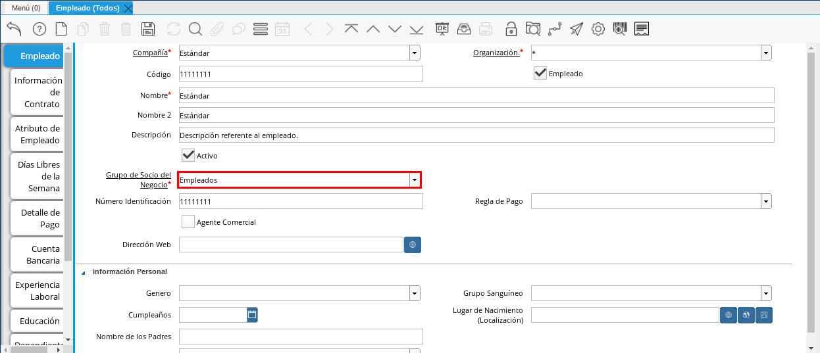Click globe button next to Dirección Web
The width and height of the screenshot is (820, 353).
pyautogui.click(x=413, y=245)
